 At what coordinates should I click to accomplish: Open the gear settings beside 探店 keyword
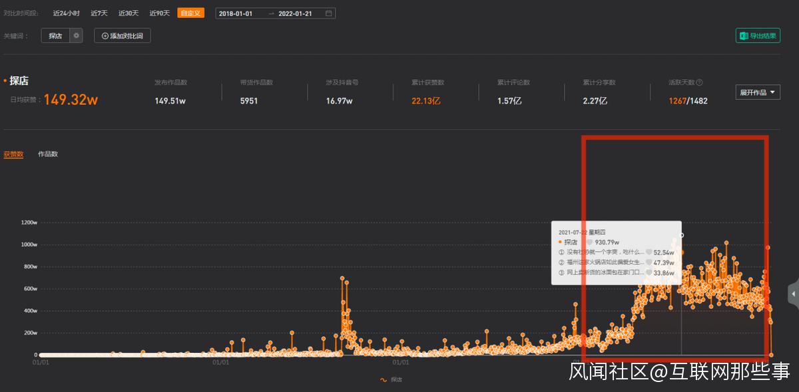click(77, 36)
